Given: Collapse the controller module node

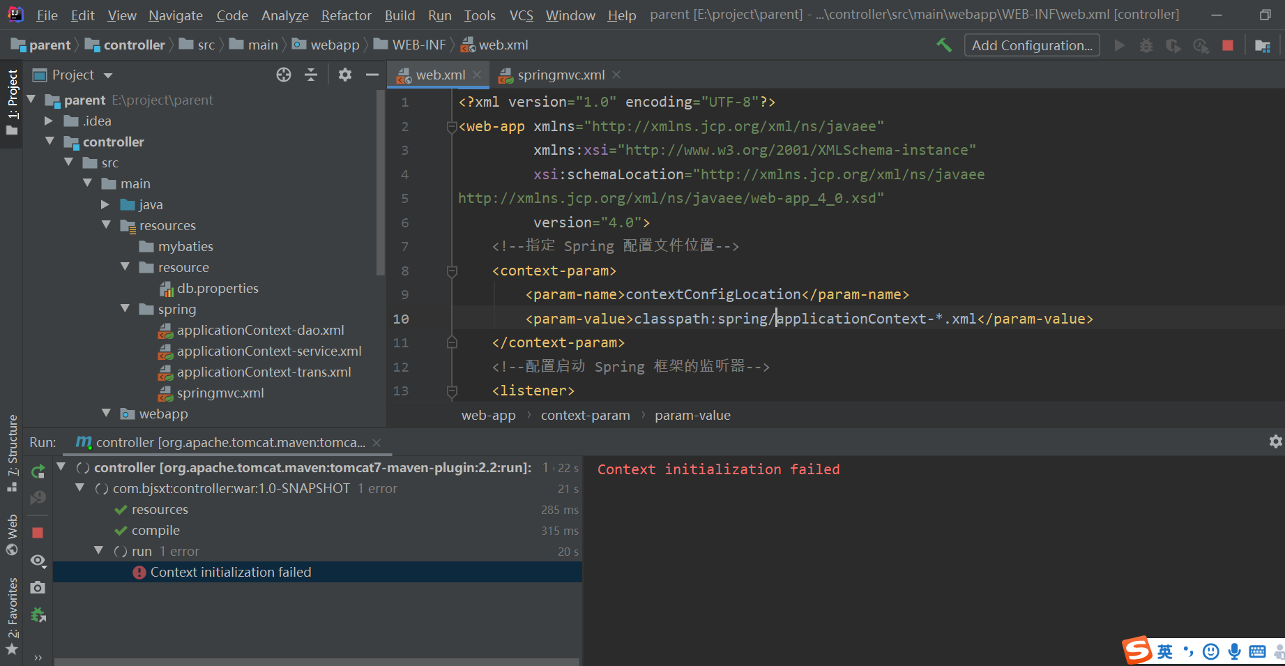Looking at the screenshot, I should (50, 142).
